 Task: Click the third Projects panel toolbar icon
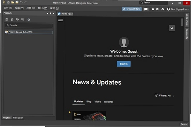tap(18, 19)
